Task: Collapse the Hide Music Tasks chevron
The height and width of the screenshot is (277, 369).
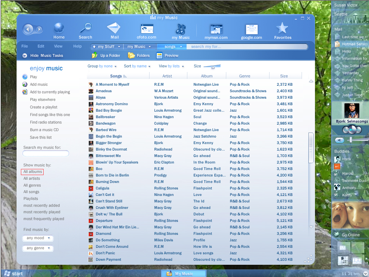Action: coord(25,55)
